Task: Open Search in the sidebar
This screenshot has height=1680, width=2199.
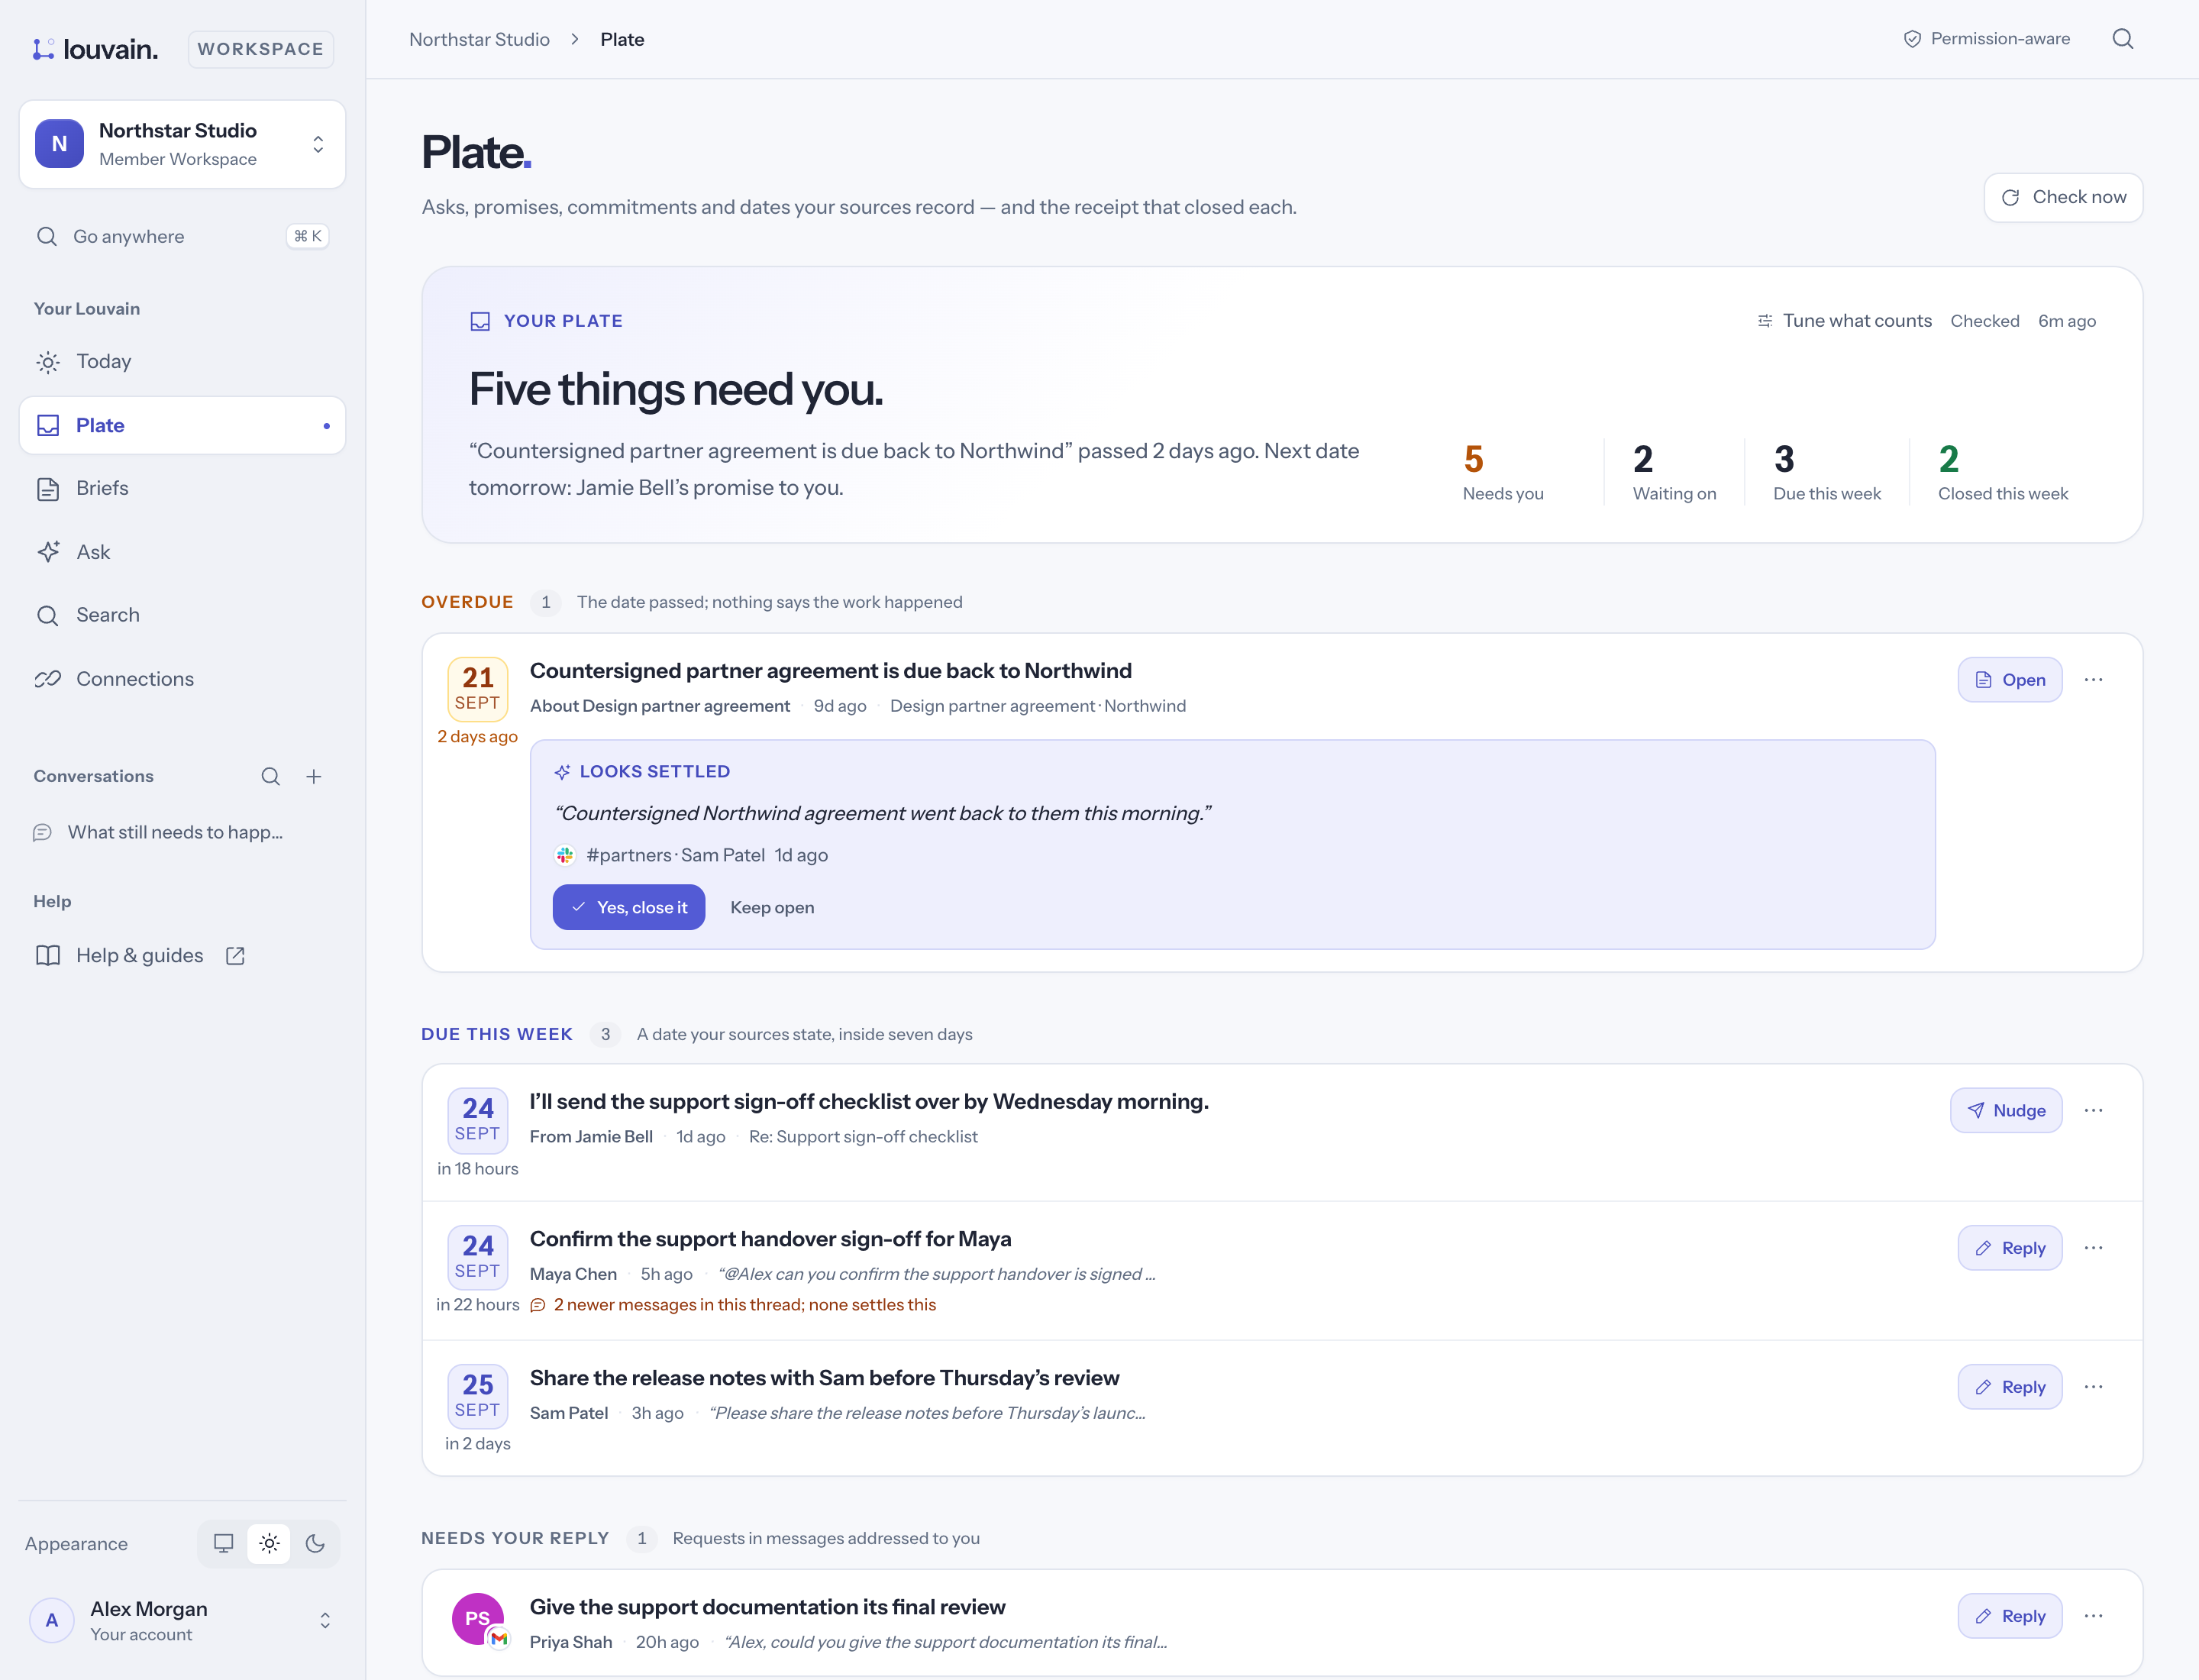Action: click(x=182, y=615)
